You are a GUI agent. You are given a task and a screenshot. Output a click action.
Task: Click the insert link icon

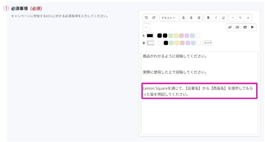(x=230, y=27)
